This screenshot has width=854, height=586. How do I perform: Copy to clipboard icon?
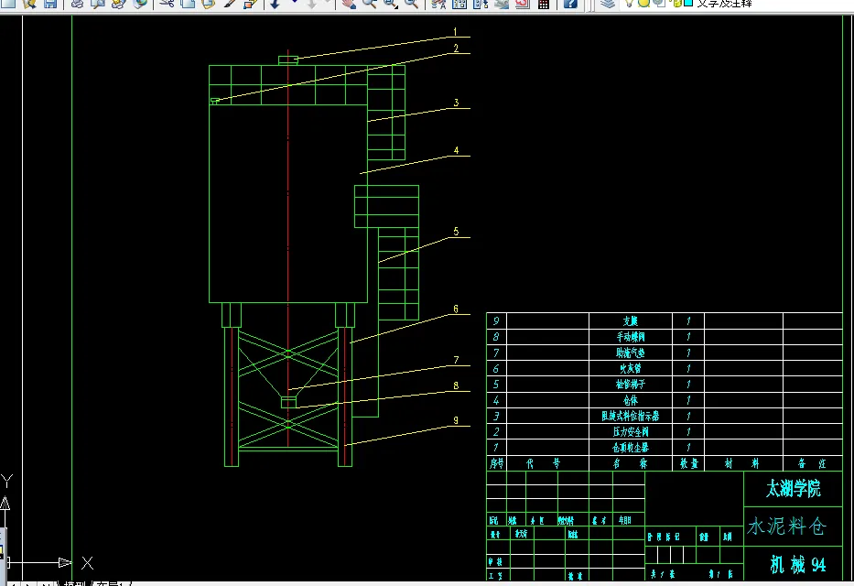click(188, 4)
